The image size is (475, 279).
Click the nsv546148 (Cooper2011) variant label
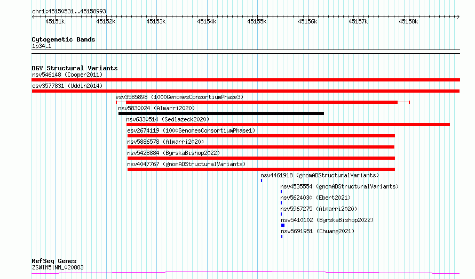coord(67,75)
